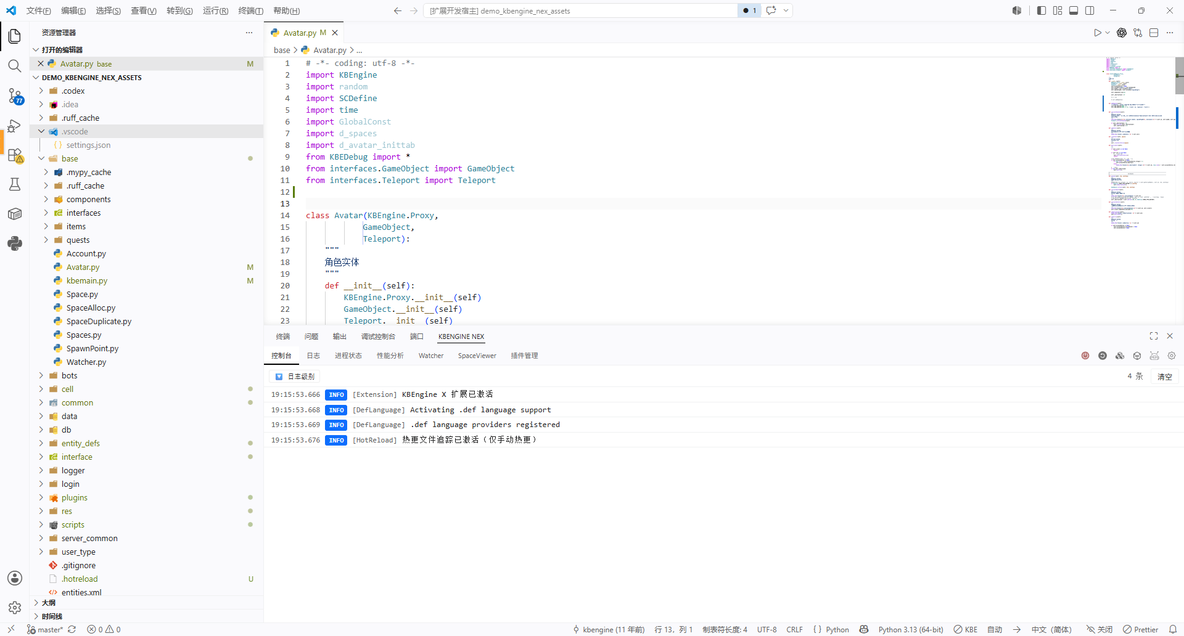This screenshot has height=636, width=1184.
Task: Open Source Control view with 77 badge
Action: click(15, 96)
